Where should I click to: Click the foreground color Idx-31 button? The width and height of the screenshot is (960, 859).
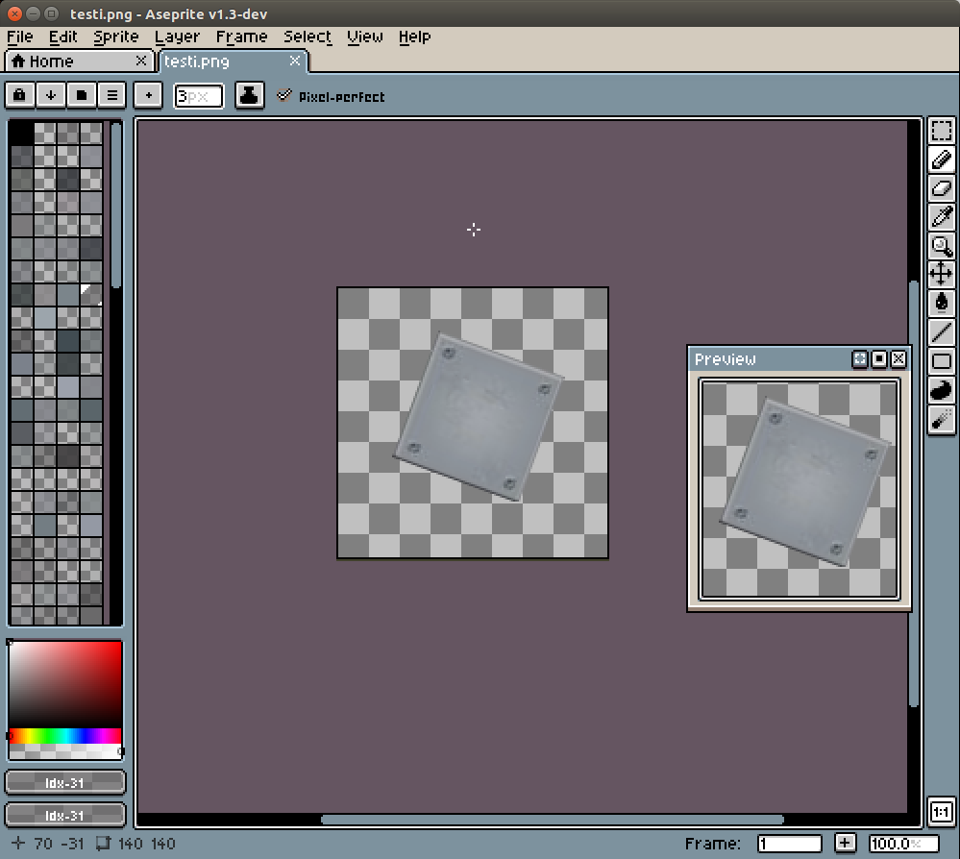65,783
